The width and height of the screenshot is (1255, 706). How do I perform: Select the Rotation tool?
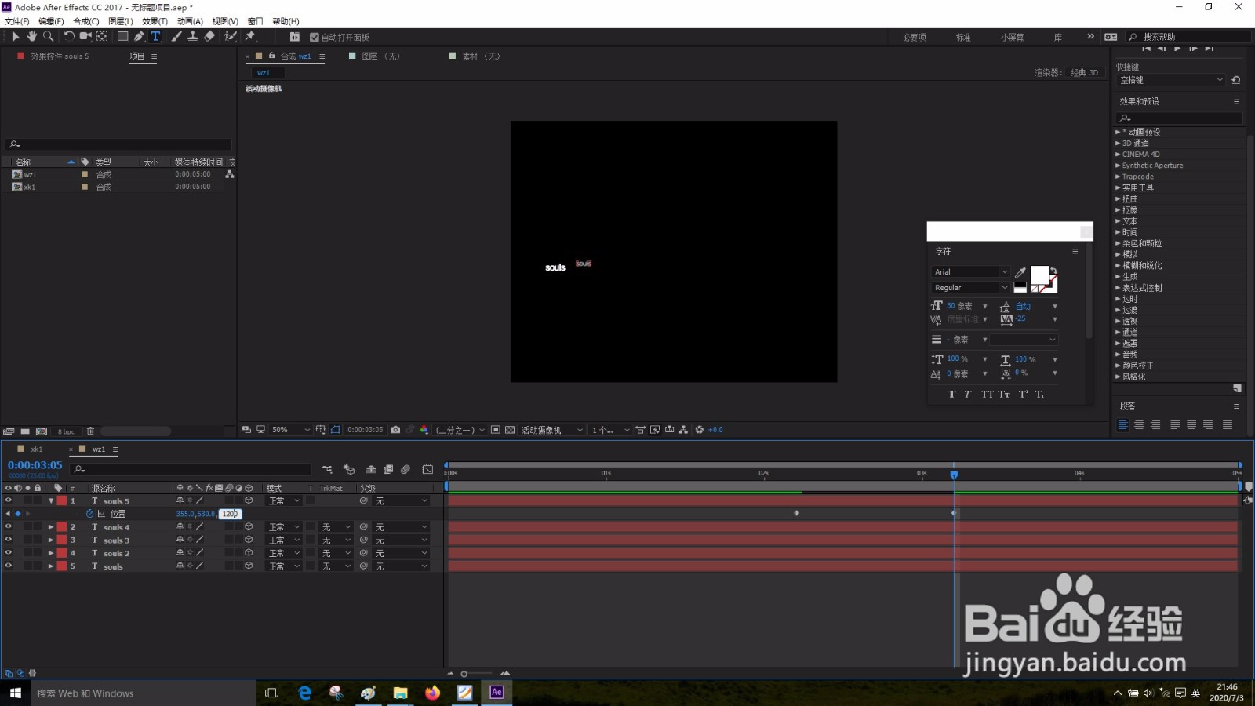69,36
